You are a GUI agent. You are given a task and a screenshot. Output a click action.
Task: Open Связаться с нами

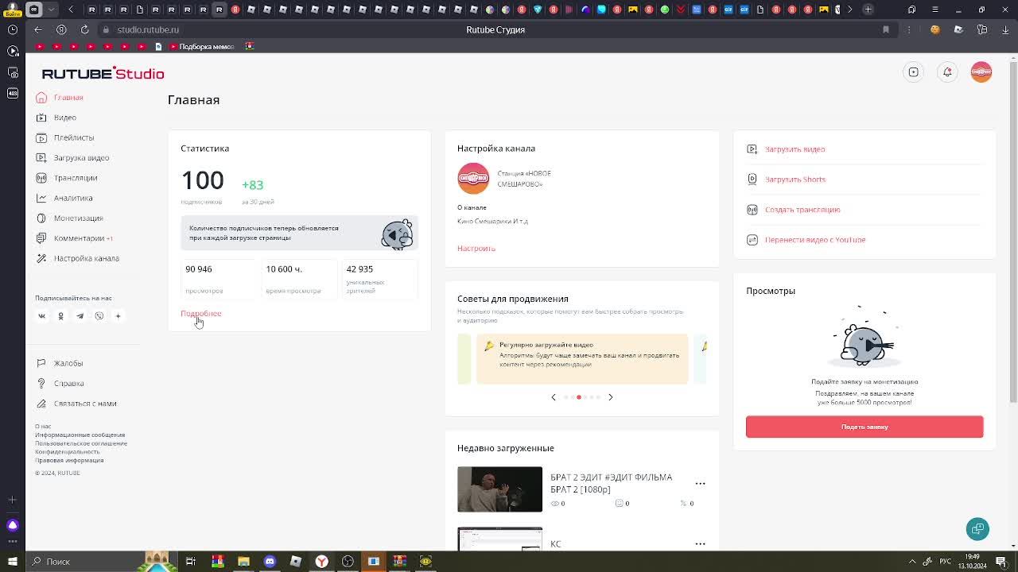pyautogui.click(x=76, y=404)
